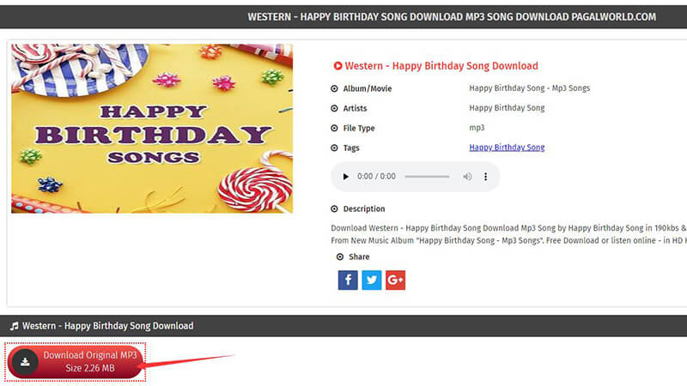Click the Album/Movie label
The width and height of the screenshot is (687, 386).
[368, 89]
